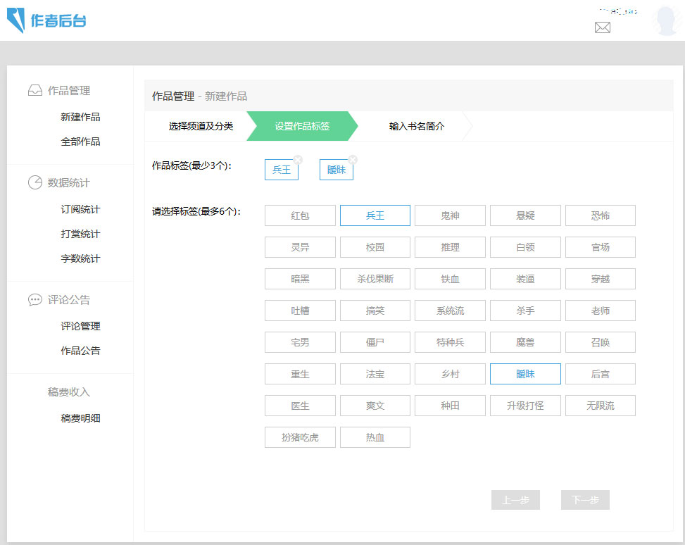685x545 pixels.
Task: Click the 评论公告 speech bubble icon
Action: click(34, 300)
